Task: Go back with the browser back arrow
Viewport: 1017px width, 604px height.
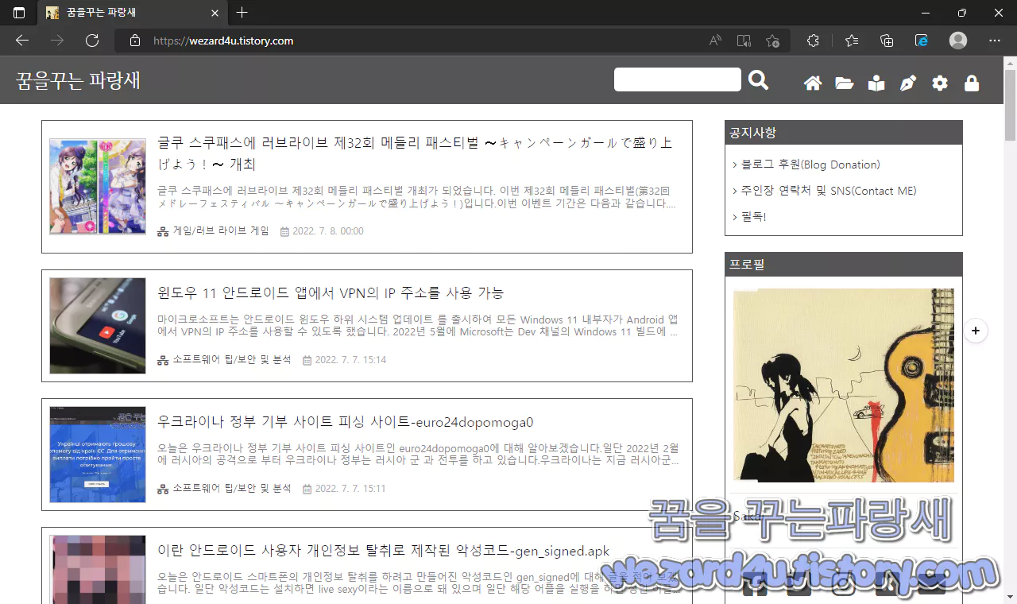Action: pos(22,41)
